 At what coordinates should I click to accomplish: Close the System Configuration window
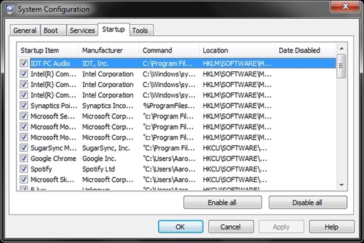[x=345, y=6]
